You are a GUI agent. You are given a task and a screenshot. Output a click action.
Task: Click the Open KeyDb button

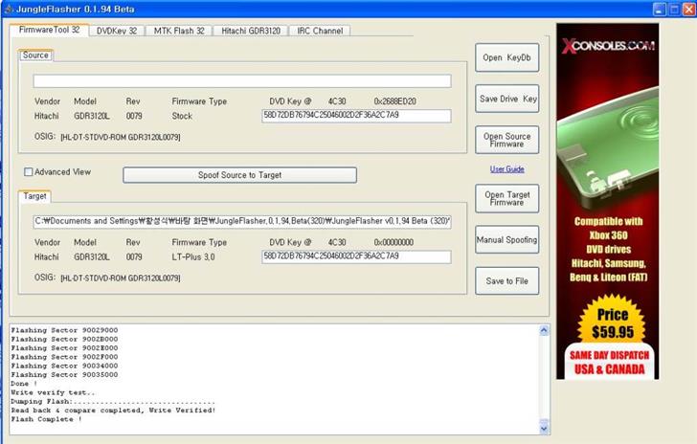(506, 57)
